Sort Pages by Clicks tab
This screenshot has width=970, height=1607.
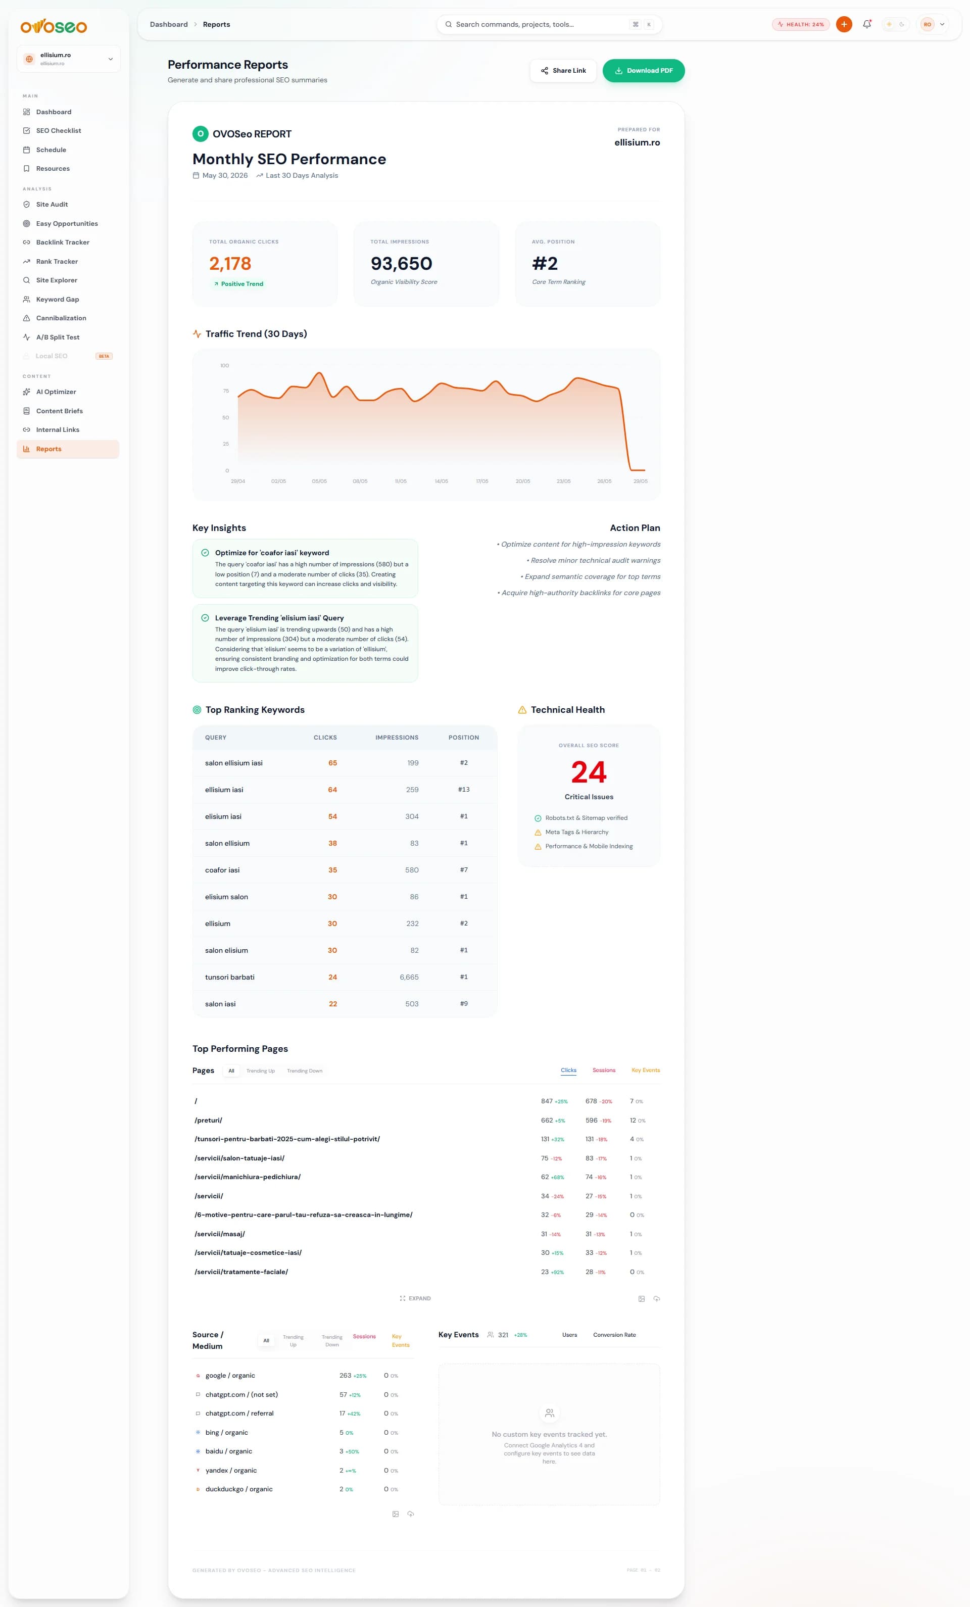pos(568,1070)
